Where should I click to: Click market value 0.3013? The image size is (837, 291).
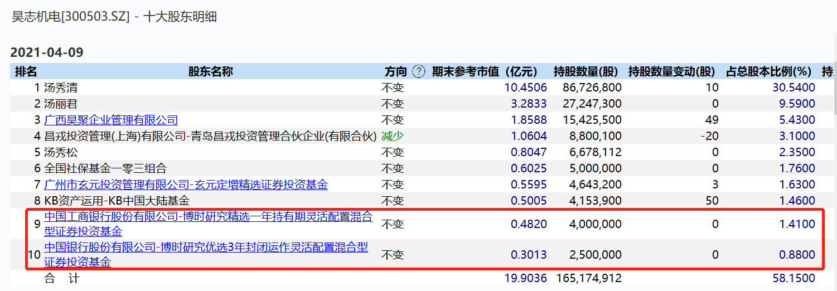[x=529, y=255]
